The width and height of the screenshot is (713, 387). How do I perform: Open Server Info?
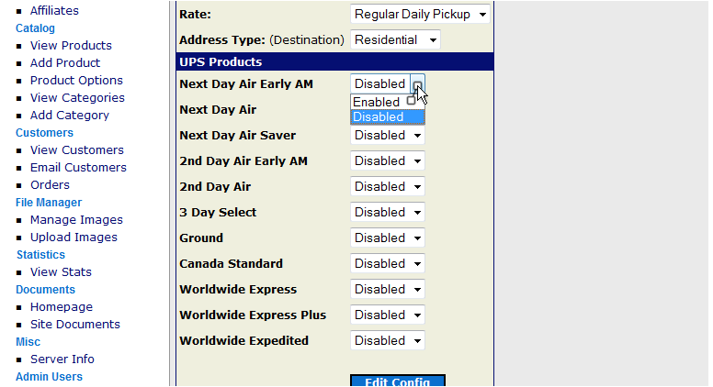click(x=62, y=359)
